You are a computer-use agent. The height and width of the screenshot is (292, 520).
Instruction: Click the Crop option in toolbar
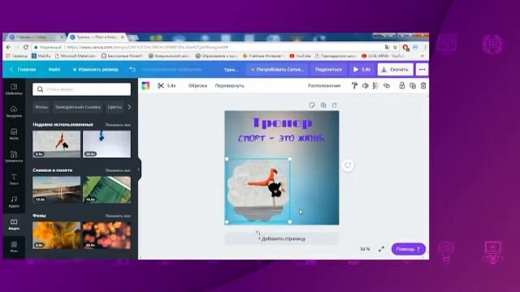click(197, 86)
